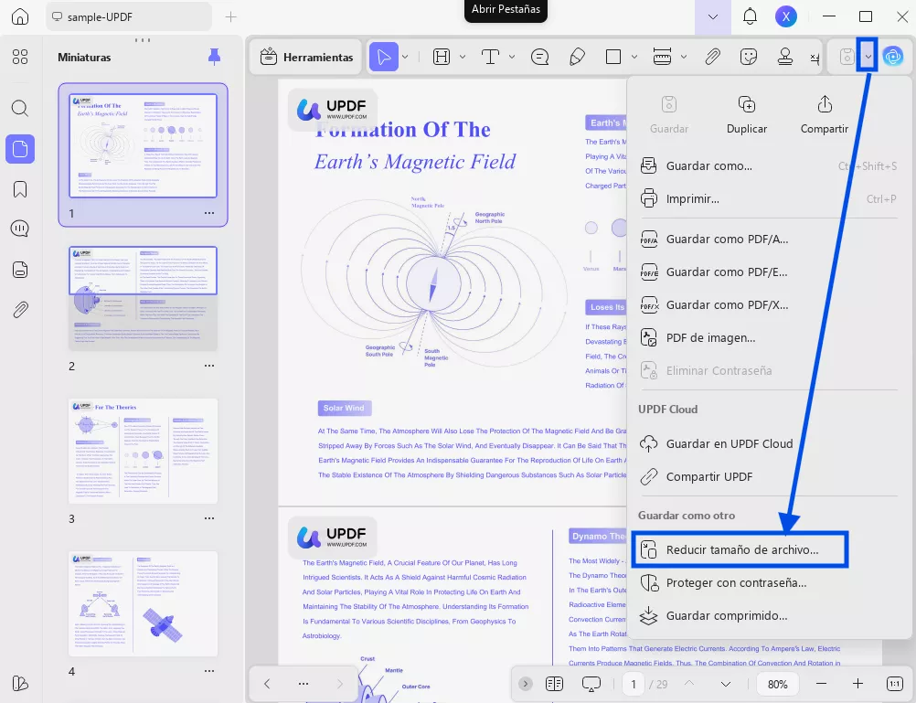The height and width of the screenshot is (703, 916).
Task: Select the rectangle shape tool
Action: tap(613, 57)
